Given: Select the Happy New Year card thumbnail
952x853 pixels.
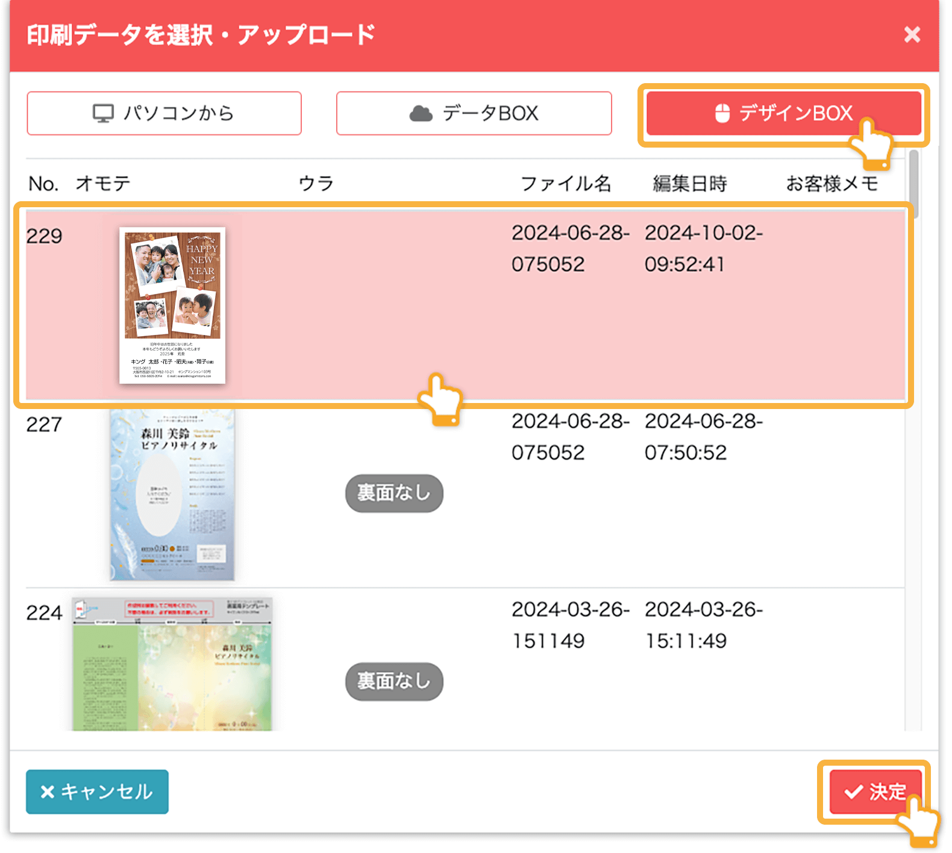Looking at the screenshot, I should [172, 305].
